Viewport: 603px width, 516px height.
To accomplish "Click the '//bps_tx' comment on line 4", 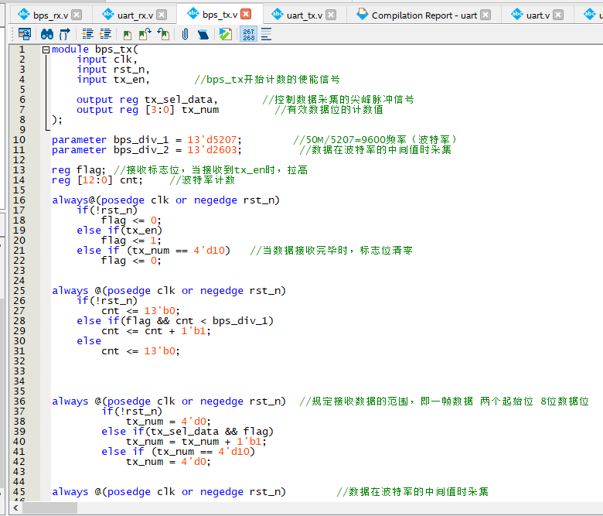I will click(219, 79).
